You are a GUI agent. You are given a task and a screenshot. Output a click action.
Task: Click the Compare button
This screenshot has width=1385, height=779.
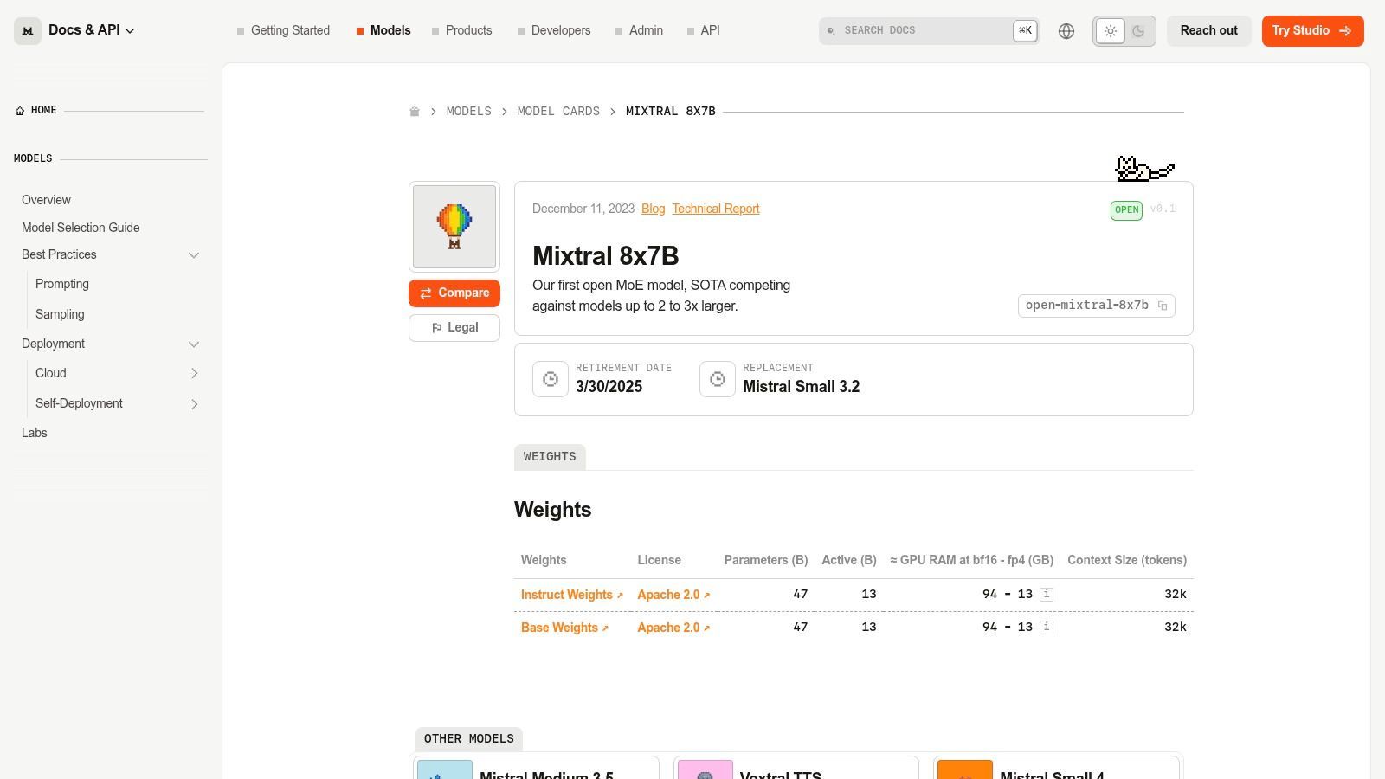tap(454, 293)
